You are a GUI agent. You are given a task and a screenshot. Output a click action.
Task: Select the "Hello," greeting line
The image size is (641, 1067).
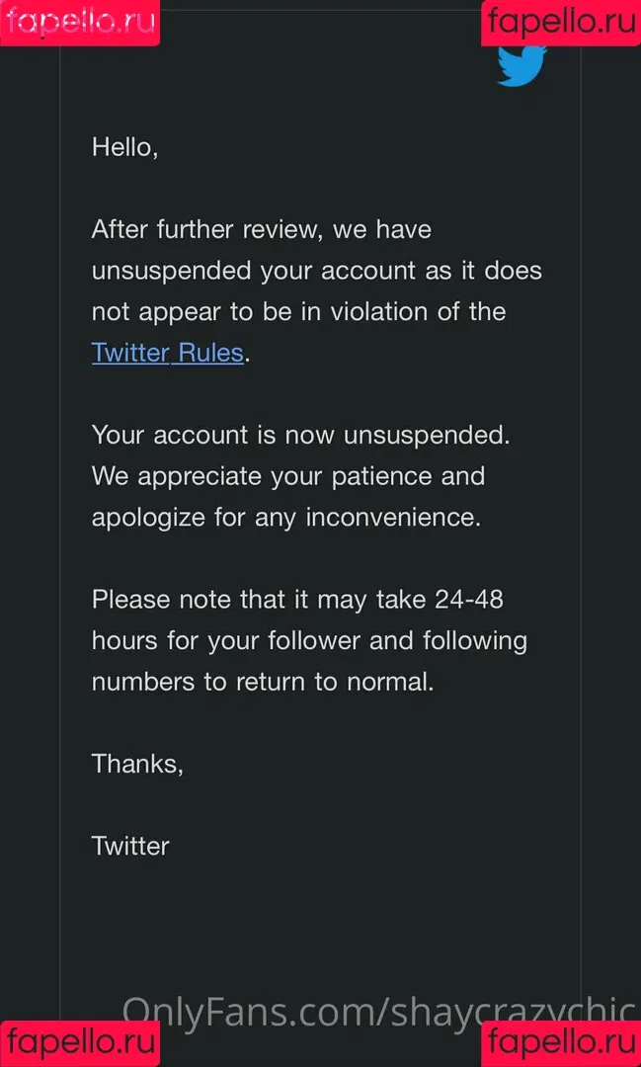[x=125, y=147]
